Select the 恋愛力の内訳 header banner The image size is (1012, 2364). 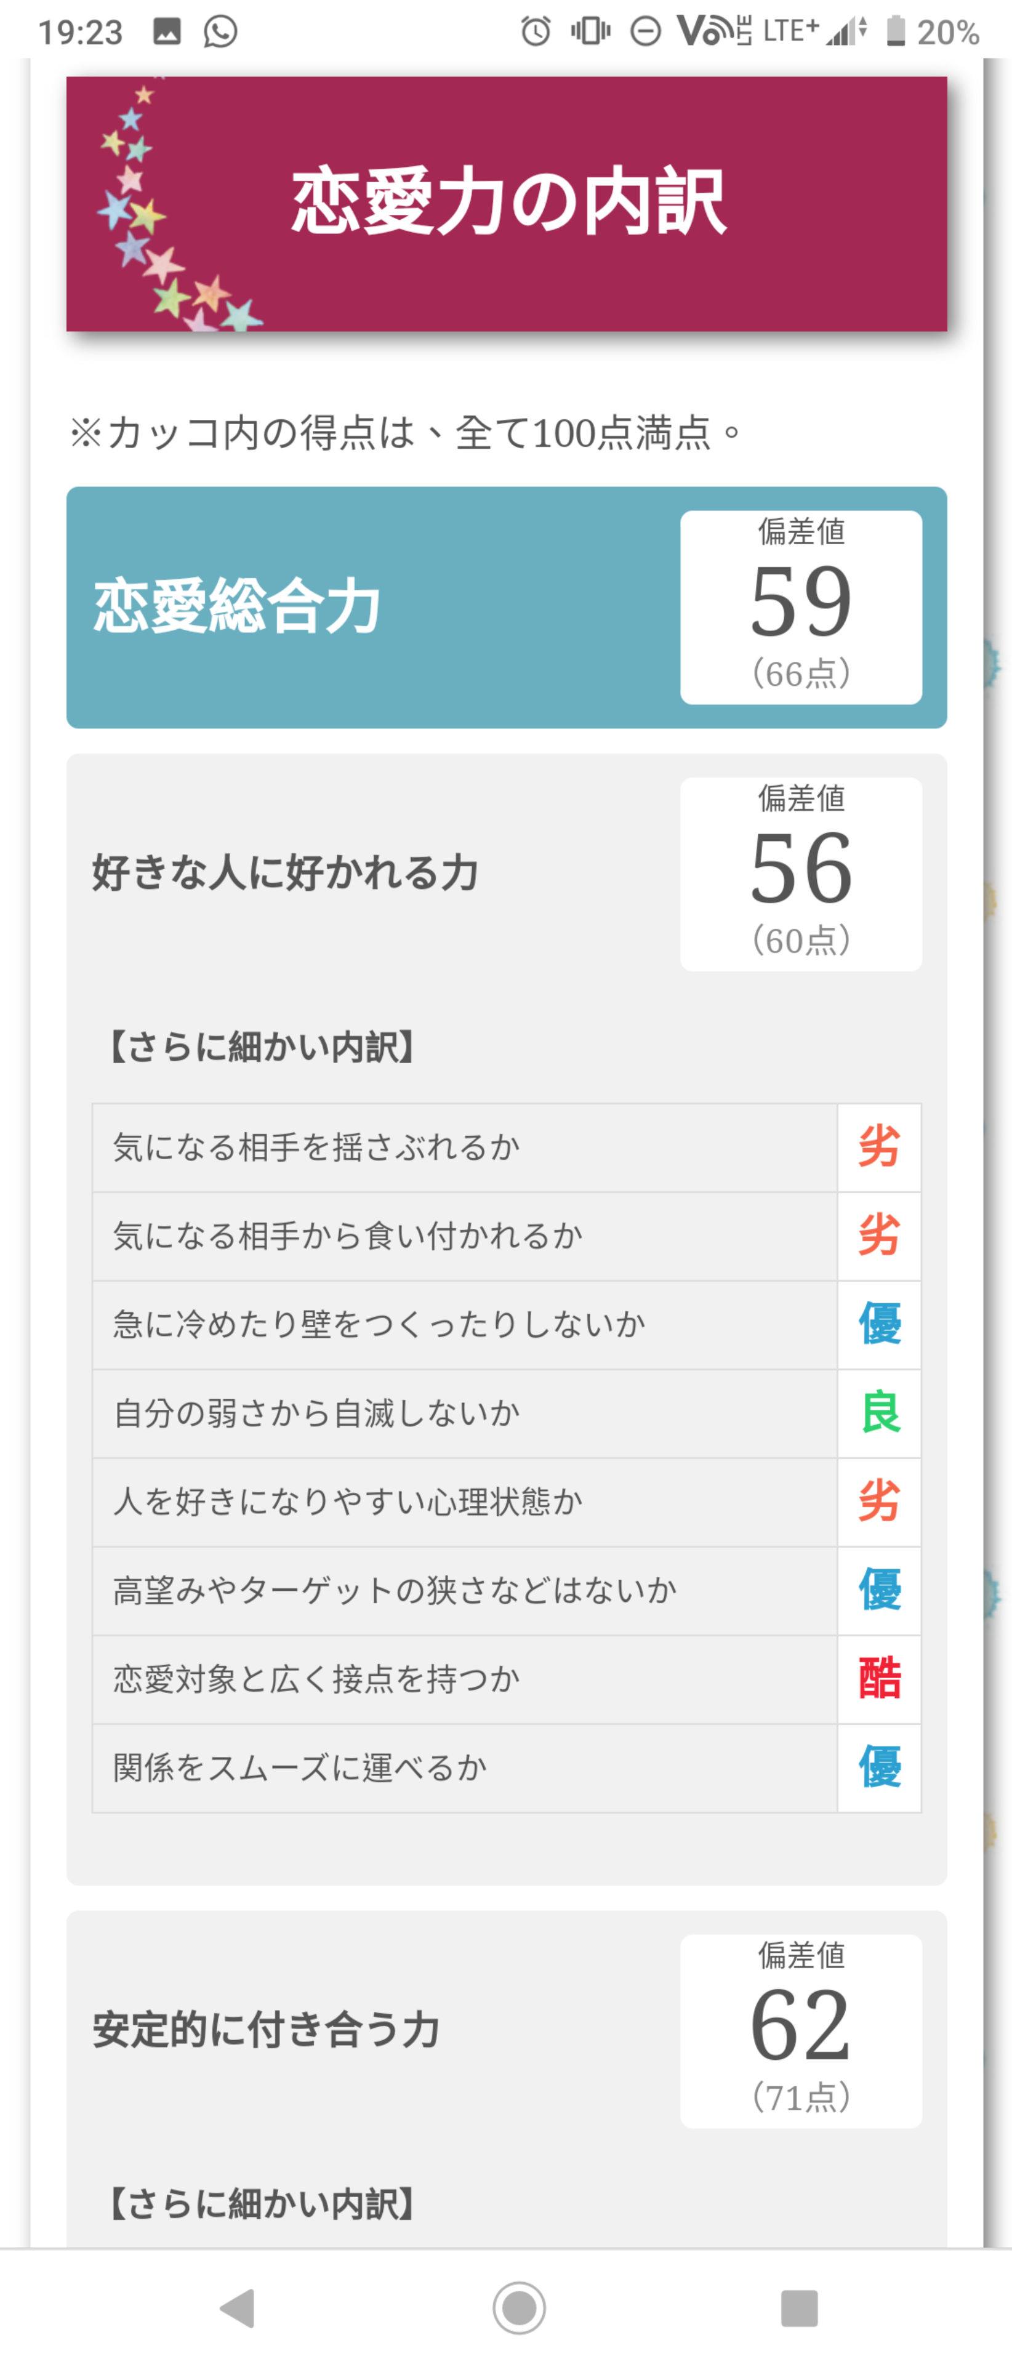click(x=507, y=204)
